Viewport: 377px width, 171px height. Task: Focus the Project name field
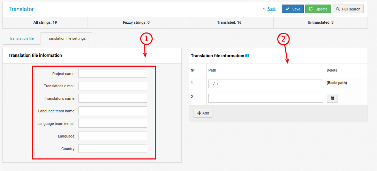point(113,74)
